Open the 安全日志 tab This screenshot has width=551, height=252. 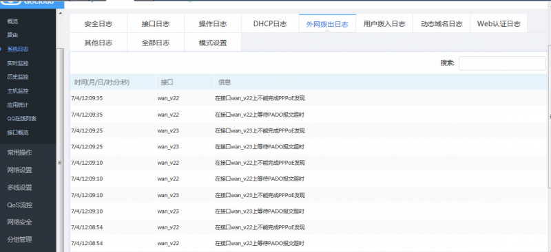click(98, 24)
